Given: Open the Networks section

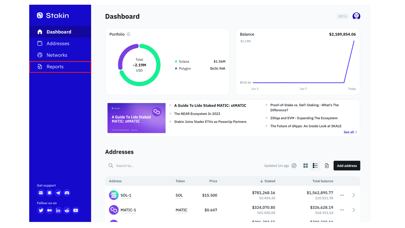Looking at the screenshot, I should tap(57, 55).
